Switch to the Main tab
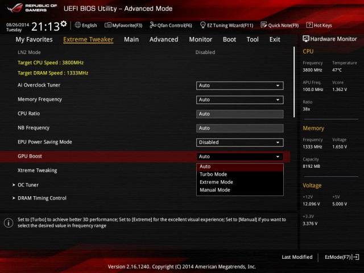364x273 pixels. pyautogui.click(x=131, y=39)
